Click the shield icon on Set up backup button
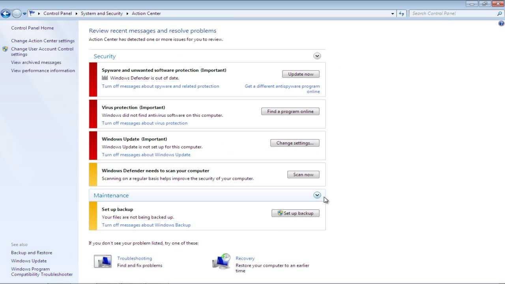This screenshot has height=284, width=505. tap(280, 213)
